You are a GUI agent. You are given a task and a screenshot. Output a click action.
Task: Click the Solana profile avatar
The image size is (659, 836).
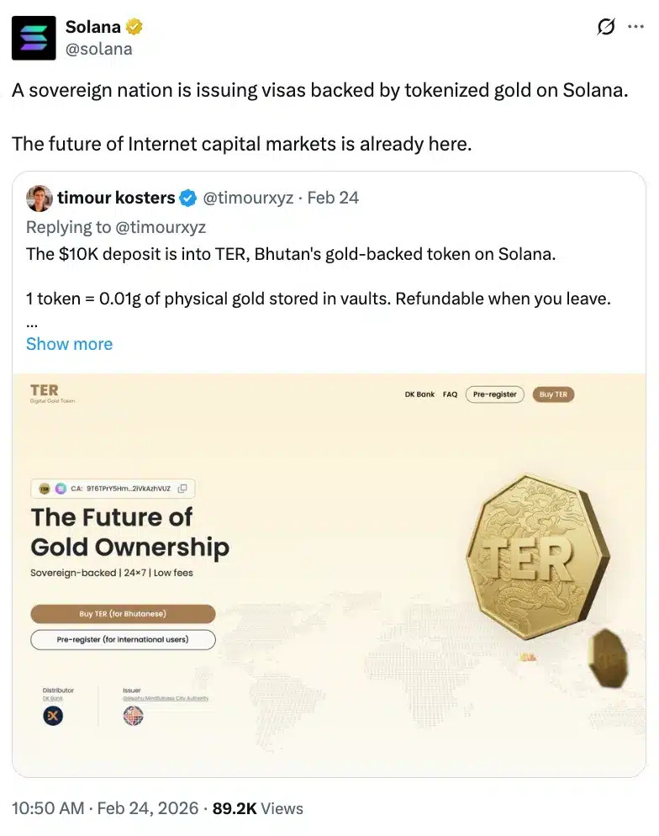34,38
